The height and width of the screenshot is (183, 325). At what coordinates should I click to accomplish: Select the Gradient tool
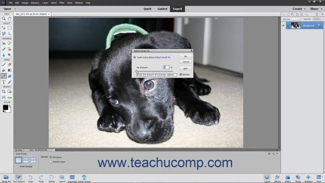10,70
